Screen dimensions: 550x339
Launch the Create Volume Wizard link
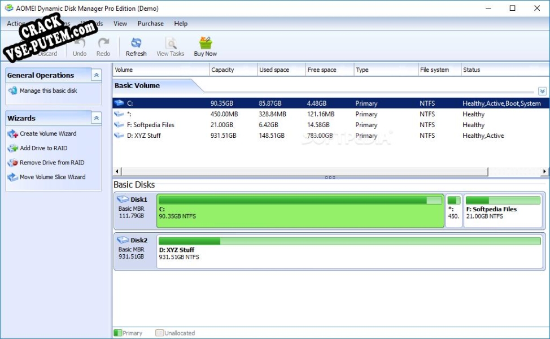(x=48, y=134)
